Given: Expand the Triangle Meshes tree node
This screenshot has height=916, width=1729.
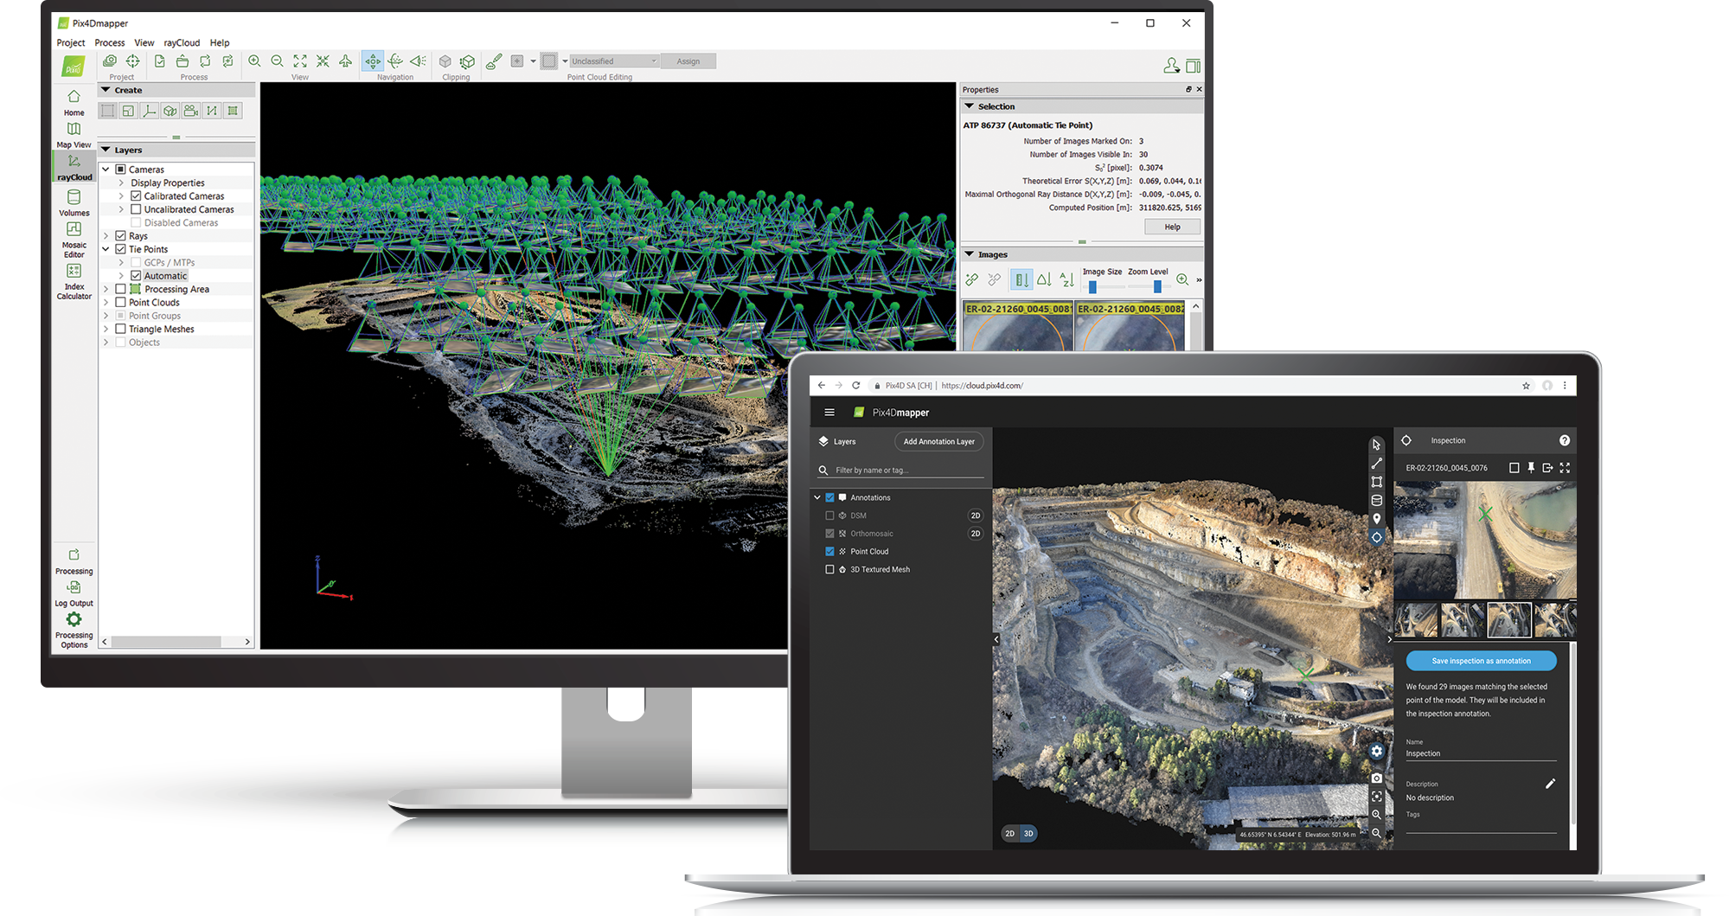Looking at the screenshot, I should 106,330.
